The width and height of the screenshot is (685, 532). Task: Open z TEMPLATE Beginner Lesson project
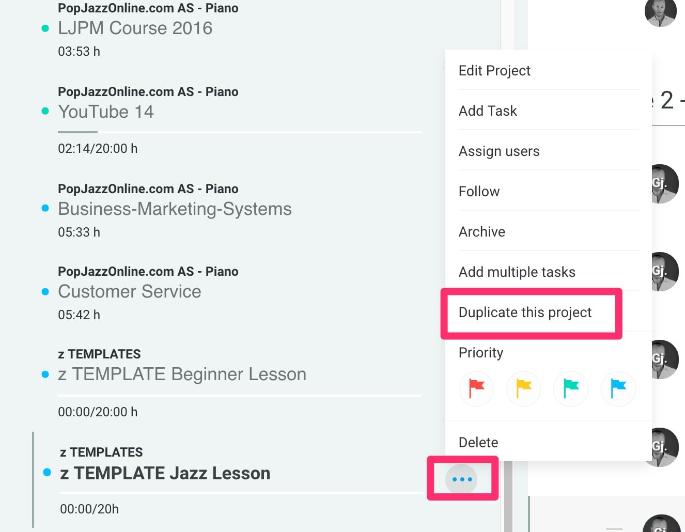(x=182, y=374)
